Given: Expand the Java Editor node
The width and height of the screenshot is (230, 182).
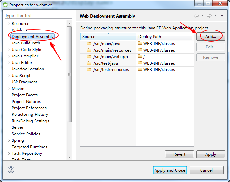Looking at the screenshot, I should pyautogui.click(x=9, y=63).
